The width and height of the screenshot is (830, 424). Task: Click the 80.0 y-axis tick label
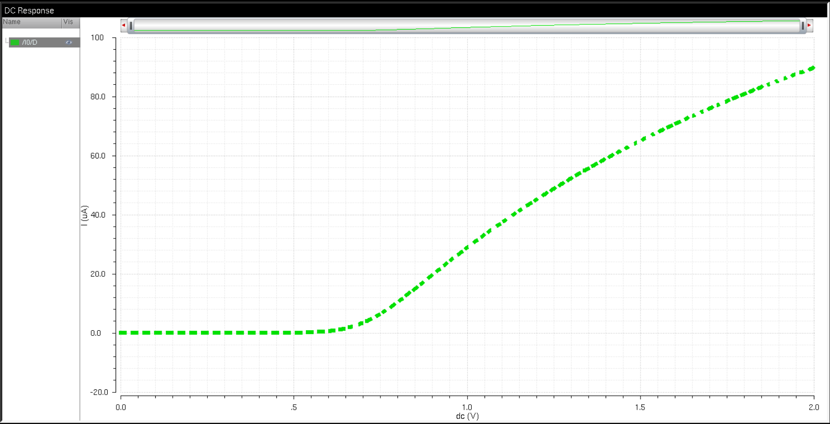click(x=98, y=97)
